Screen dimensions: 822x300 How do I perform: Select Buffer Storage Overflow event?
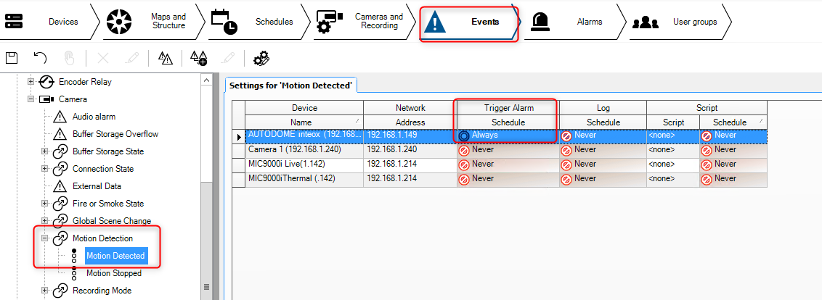[115, 134]
